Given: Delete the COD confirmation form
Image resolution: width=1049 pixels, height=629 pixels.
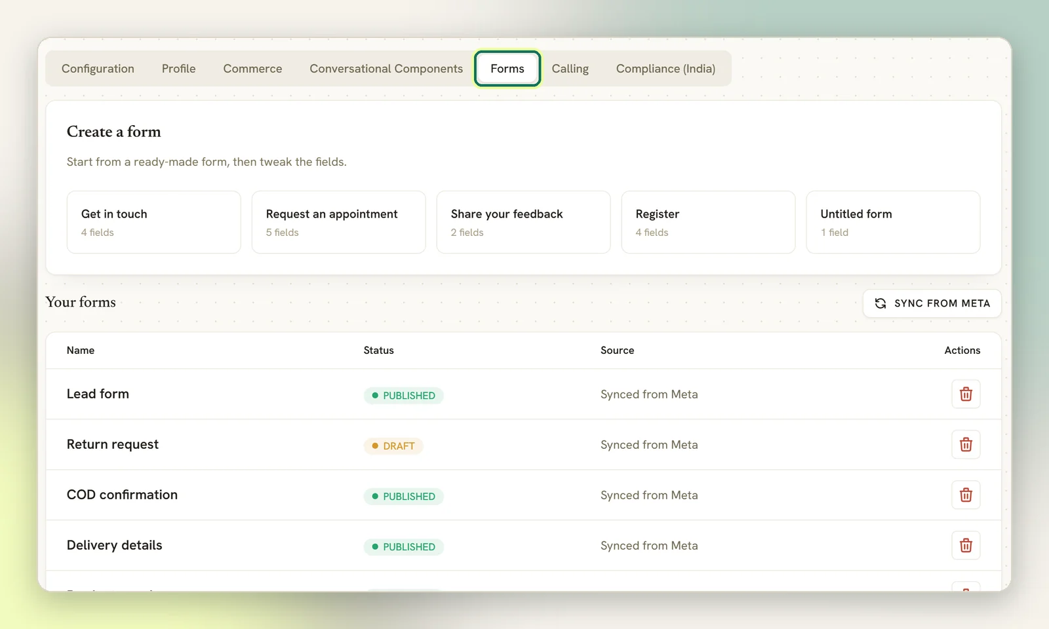Looking at the screenshot, I should [966, 495].
